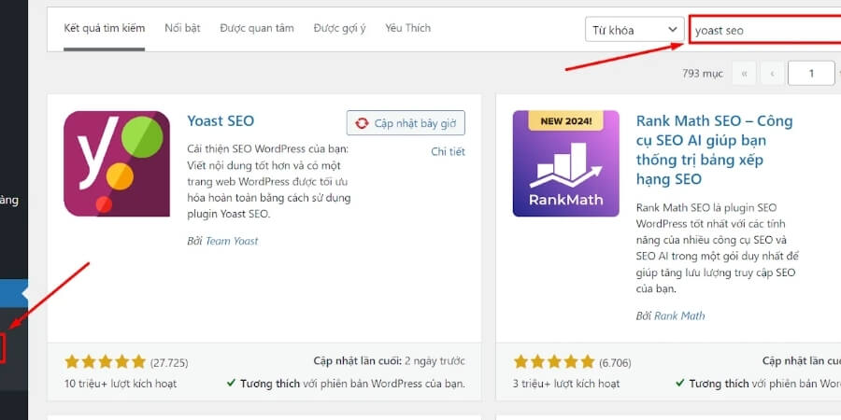
Task: Click the (6.706) rating count
Action: [x=615, y=363]
